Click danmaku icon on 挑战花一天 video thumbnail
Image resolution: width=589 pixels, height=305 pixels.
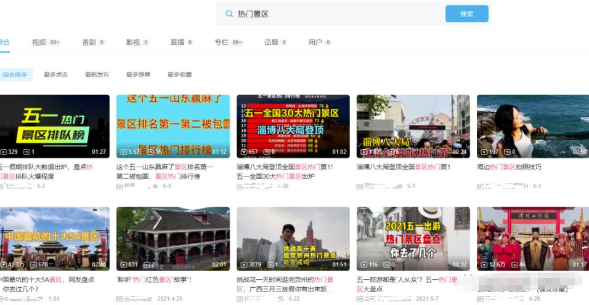click(268, 264)
